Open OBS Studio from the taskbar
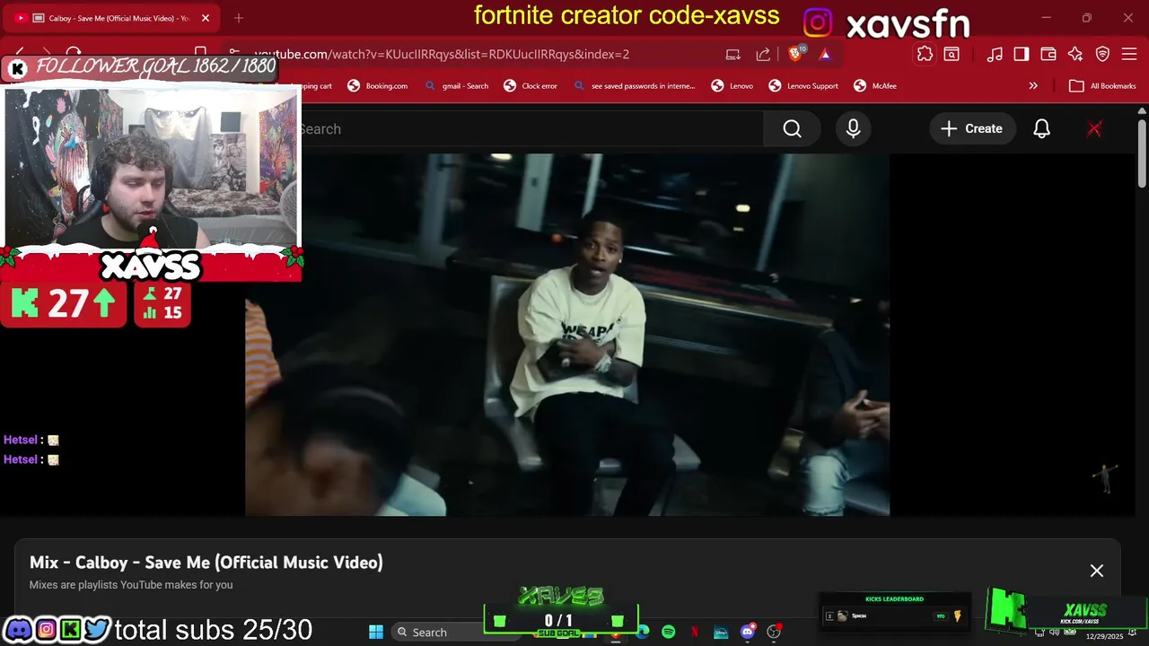This screenshot has height=646, width=1149. click(x=774, y=632)
